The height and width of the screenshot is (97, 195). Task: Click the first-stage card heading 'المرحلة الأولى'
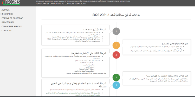click(x=94, y=30)
